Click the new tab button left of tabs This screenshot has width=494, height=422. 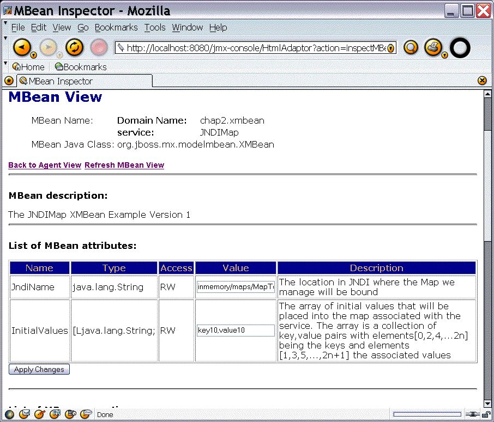(x=9, y=81)
